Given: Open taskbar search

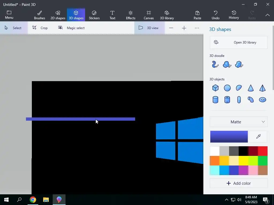Looking at the screenshot, I should (x=19, y=200).
